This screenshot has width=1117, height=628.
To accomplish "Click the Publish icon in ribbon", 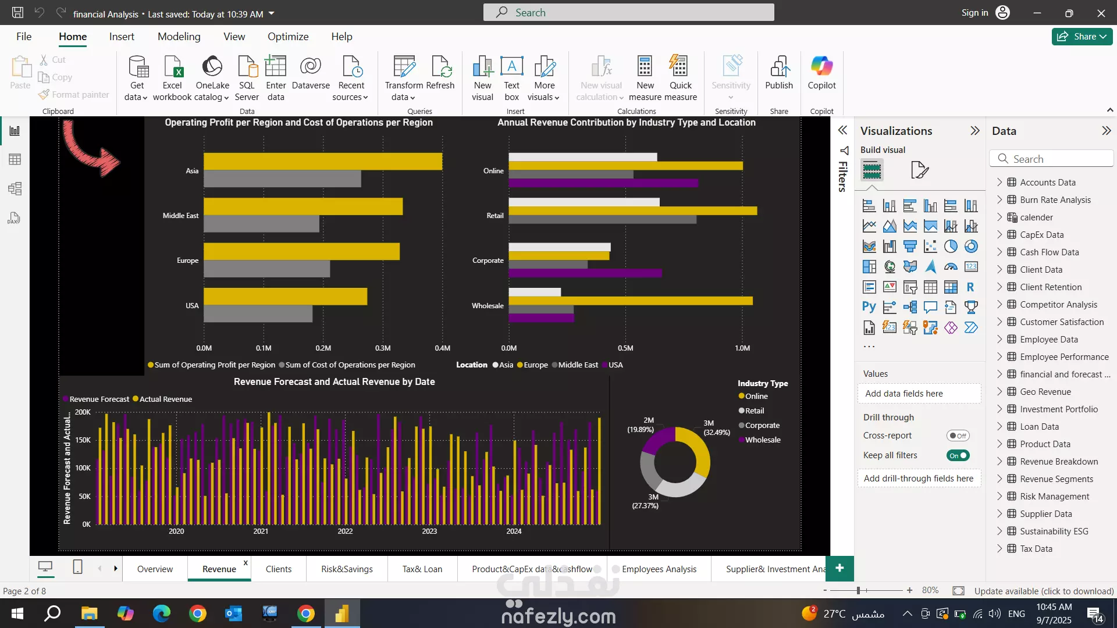I will point(778,67).
